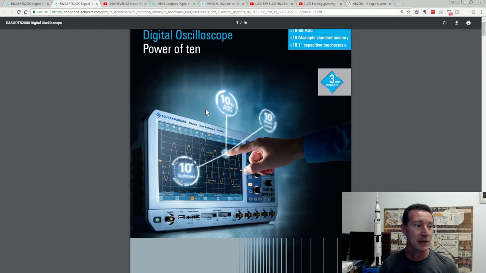Viewport: 486px width, 273px height.
Task: Click the address bar URL
Action: 187,12
